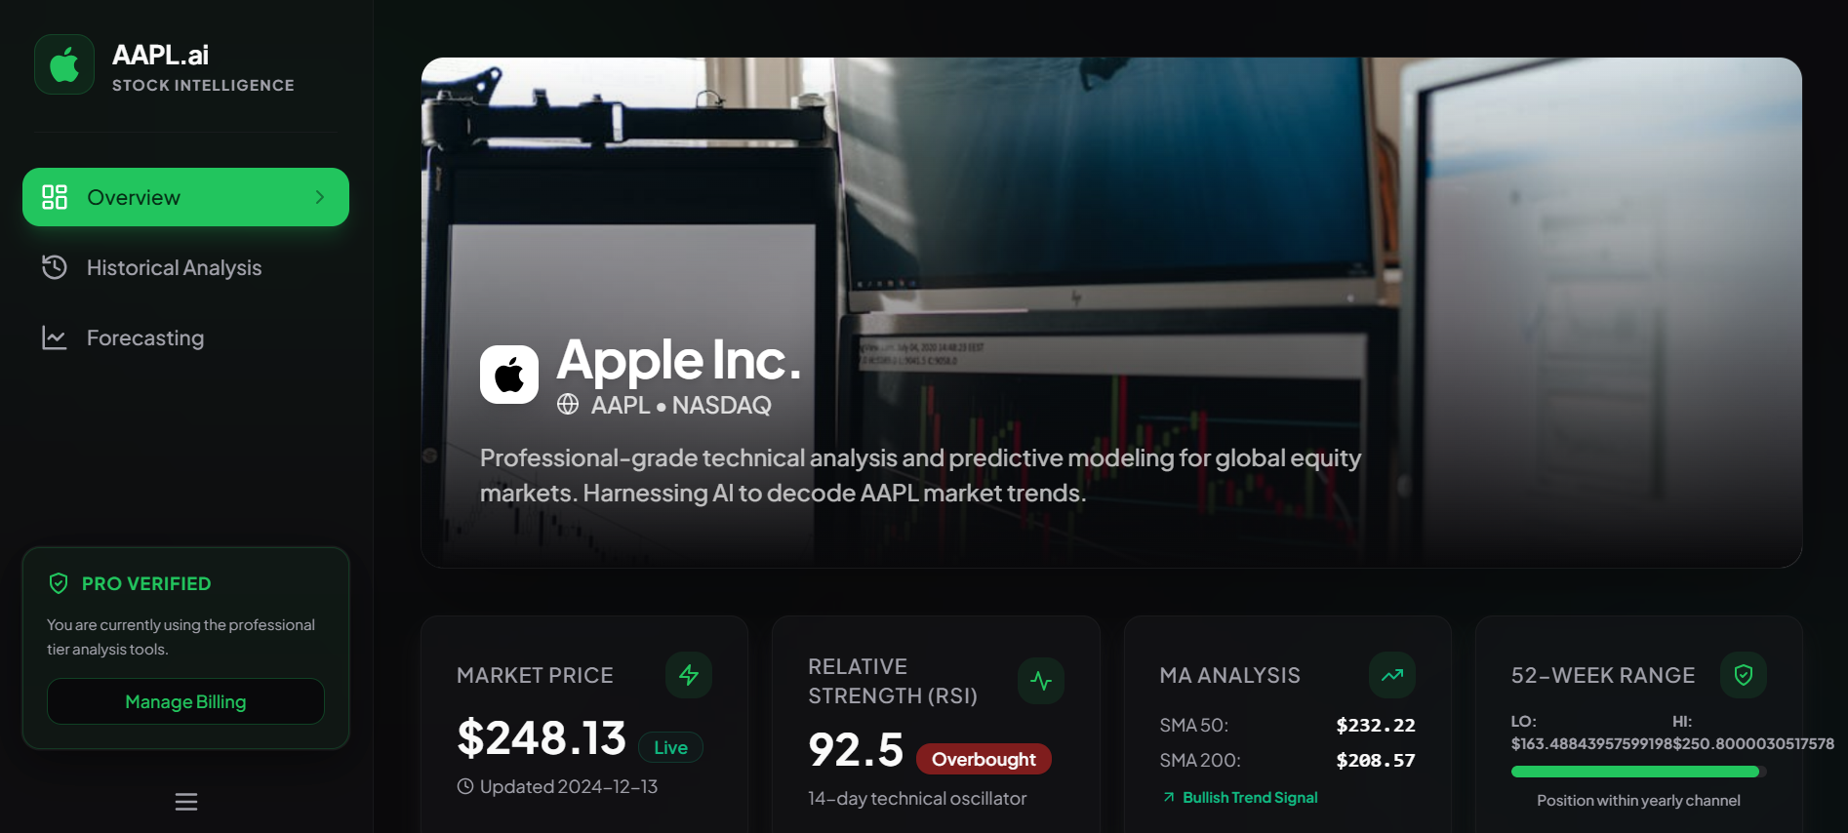Click the 92.5 RSI value
This screenshot has width=1848, height=833.
856,750
